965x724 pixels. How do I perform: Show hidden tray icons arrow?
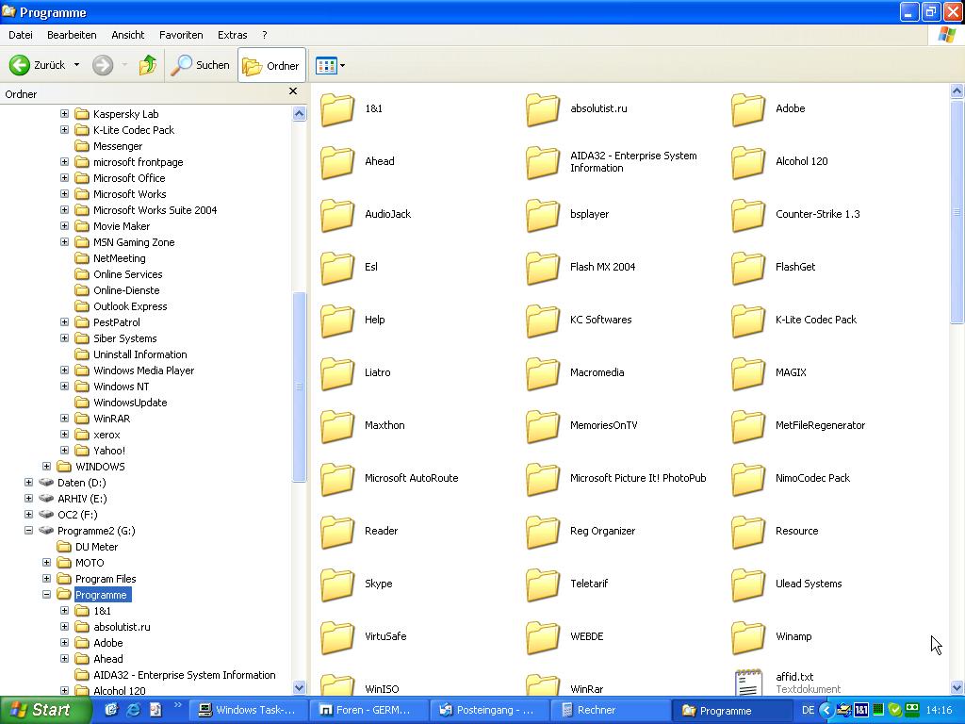pyautogui.click(x=826, y=711)
